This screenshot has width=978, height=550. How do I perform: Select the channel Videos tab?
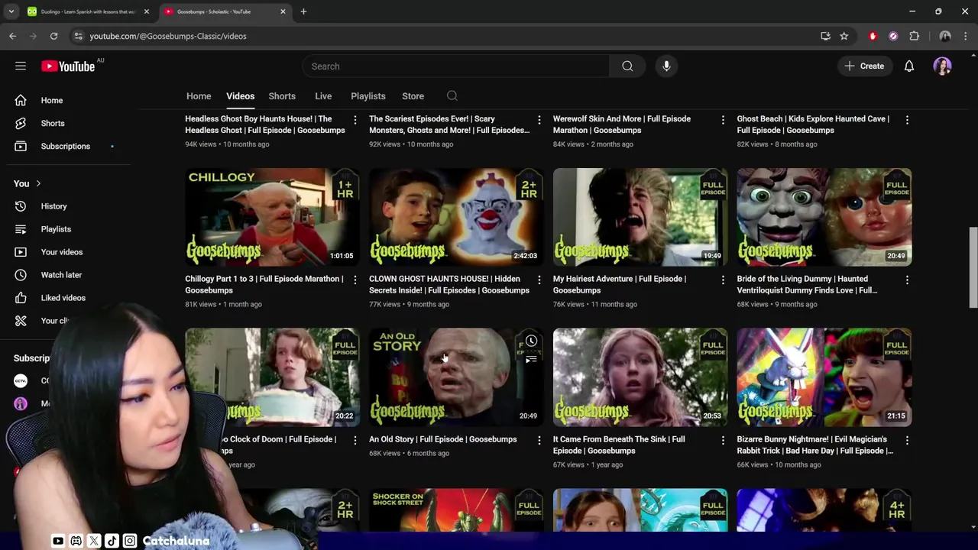pyautogui.click(x=240, y=96)
